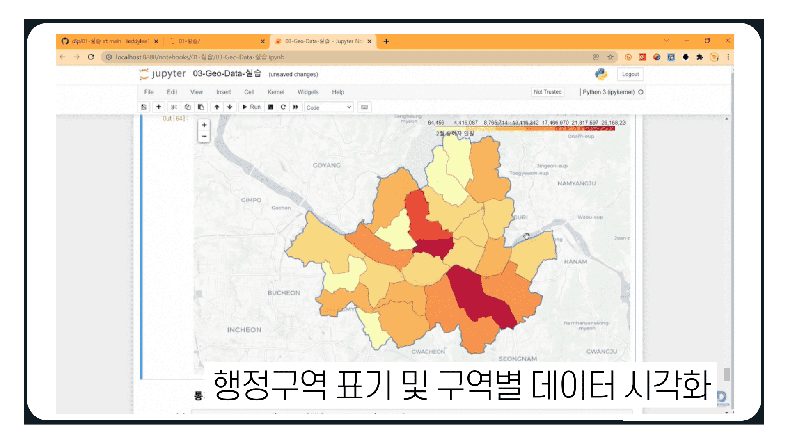Image resolution: width=788 pixels, height=443 pixels.
Task: Move selected cell up arrow
Action: (217, 107)
